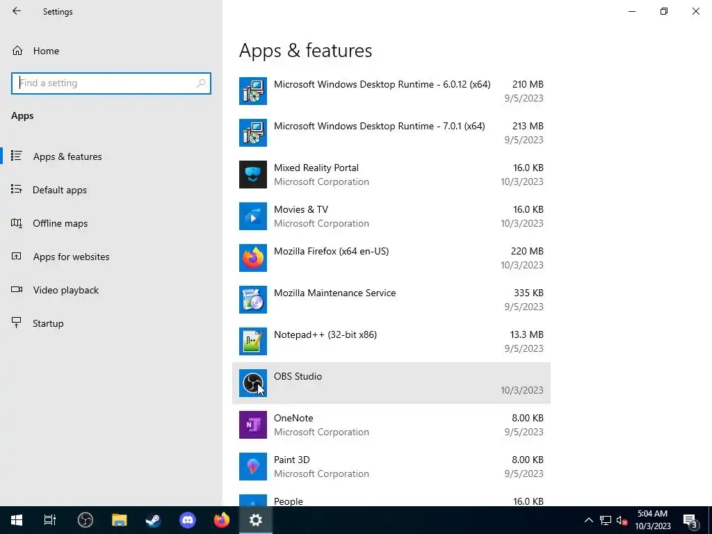Select Microsoft Windows Desktop Runtime 6.0.12 entry
Image resolution: width=712 pixels, height=534 pixels.
391,91
